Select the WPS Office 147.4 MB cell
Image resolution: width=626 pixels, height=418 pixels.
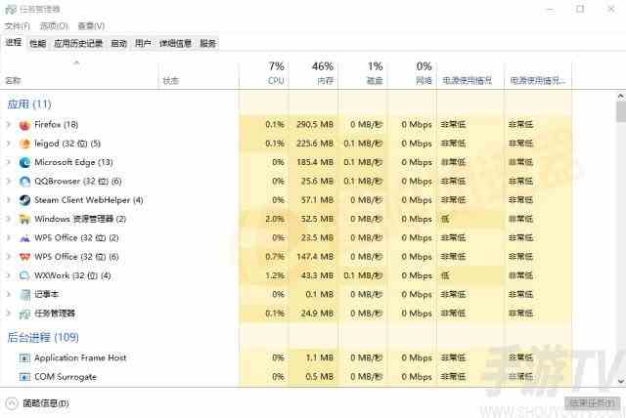pyautogui.click(x=313, y=257)
